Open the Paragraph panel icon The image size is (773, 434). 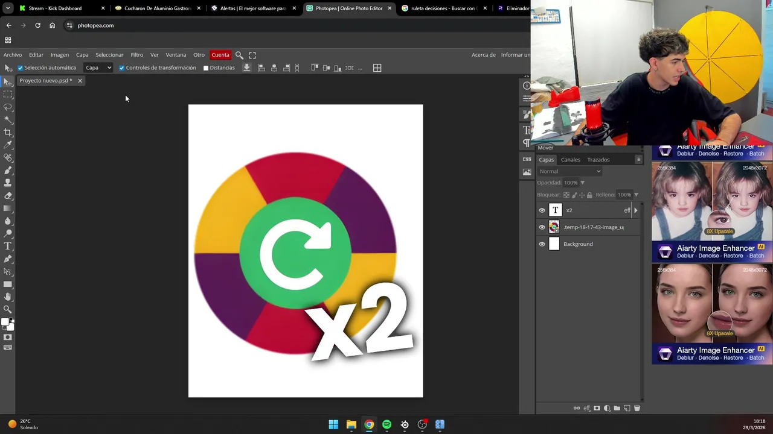(x=527, y=143)
